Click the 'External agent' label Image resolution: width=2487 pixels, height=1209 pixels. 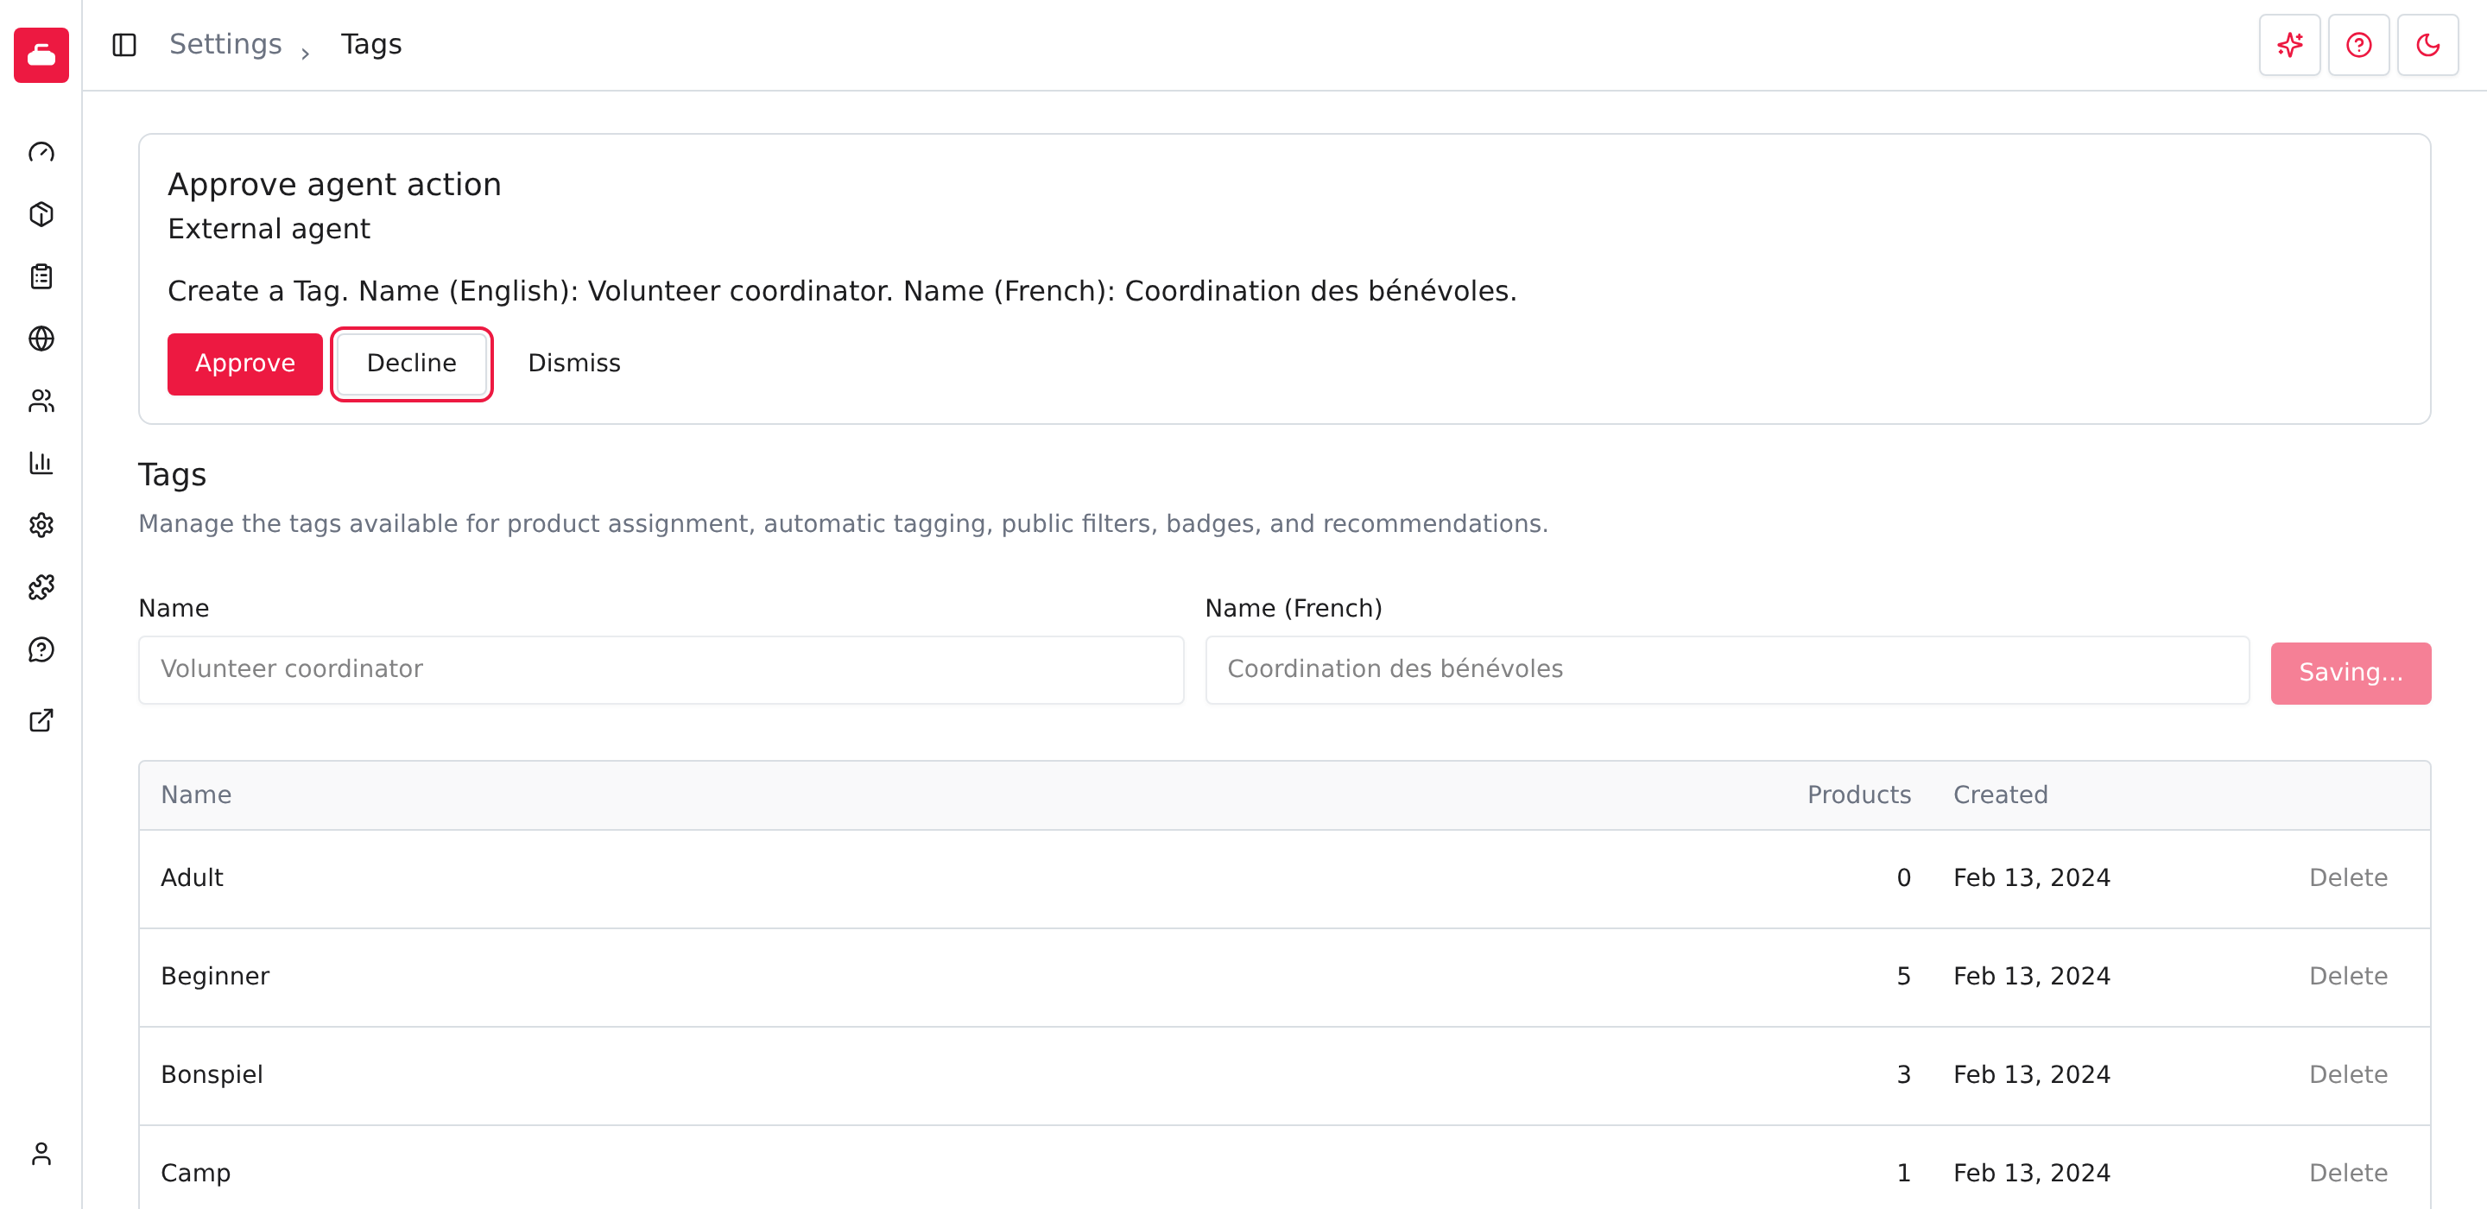point(269,229)
